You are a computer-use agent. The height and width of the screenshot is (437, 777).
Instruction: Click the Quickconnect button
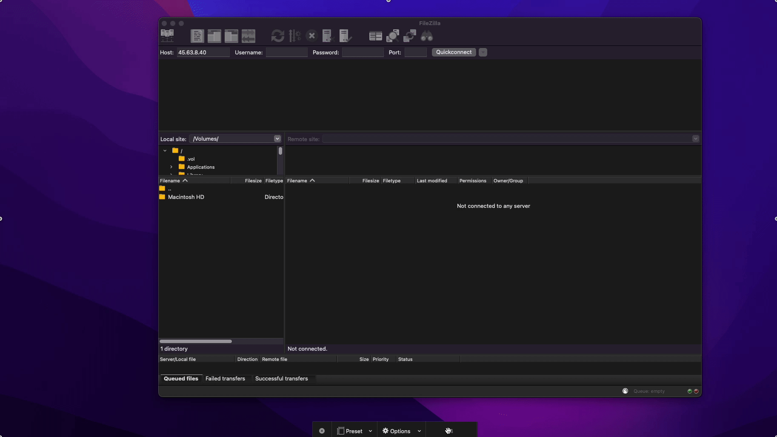point(454,52)
